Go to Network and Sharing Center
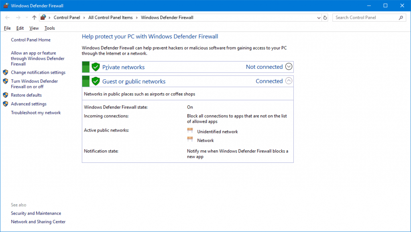 pyautogui.click(x=38, y=222)
